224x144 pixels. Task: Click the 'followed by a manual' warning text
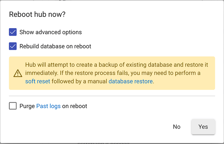[x=79, y=81]
